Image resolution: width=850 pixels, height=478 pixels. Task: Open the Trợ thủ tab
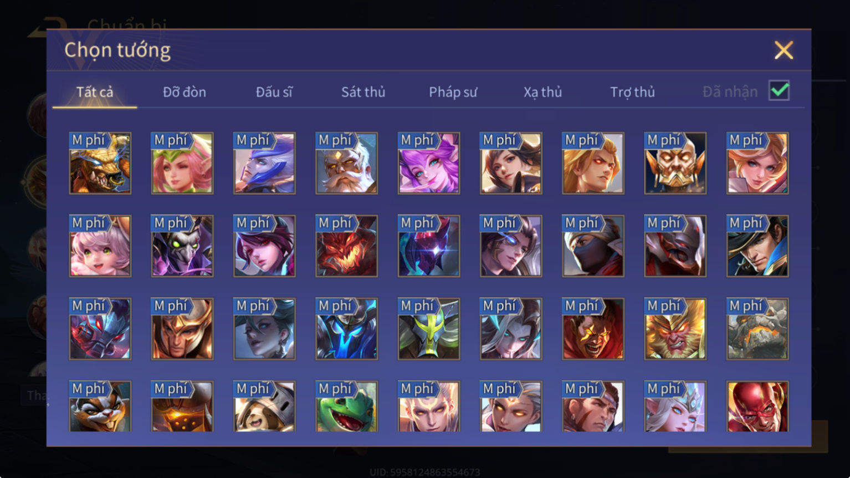[x=632, y=92]
